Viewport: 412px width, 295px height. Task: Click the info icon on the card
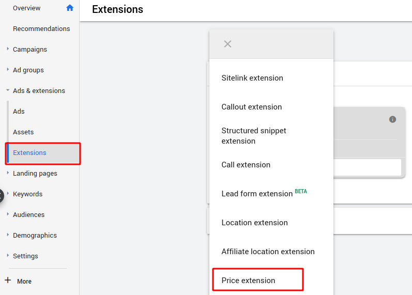[x=392, y=119]
